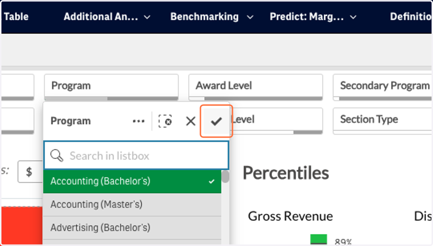This screenshot has width=433, height=246.
Task: Click the Gross Revenue label
Action: point(290,216)
